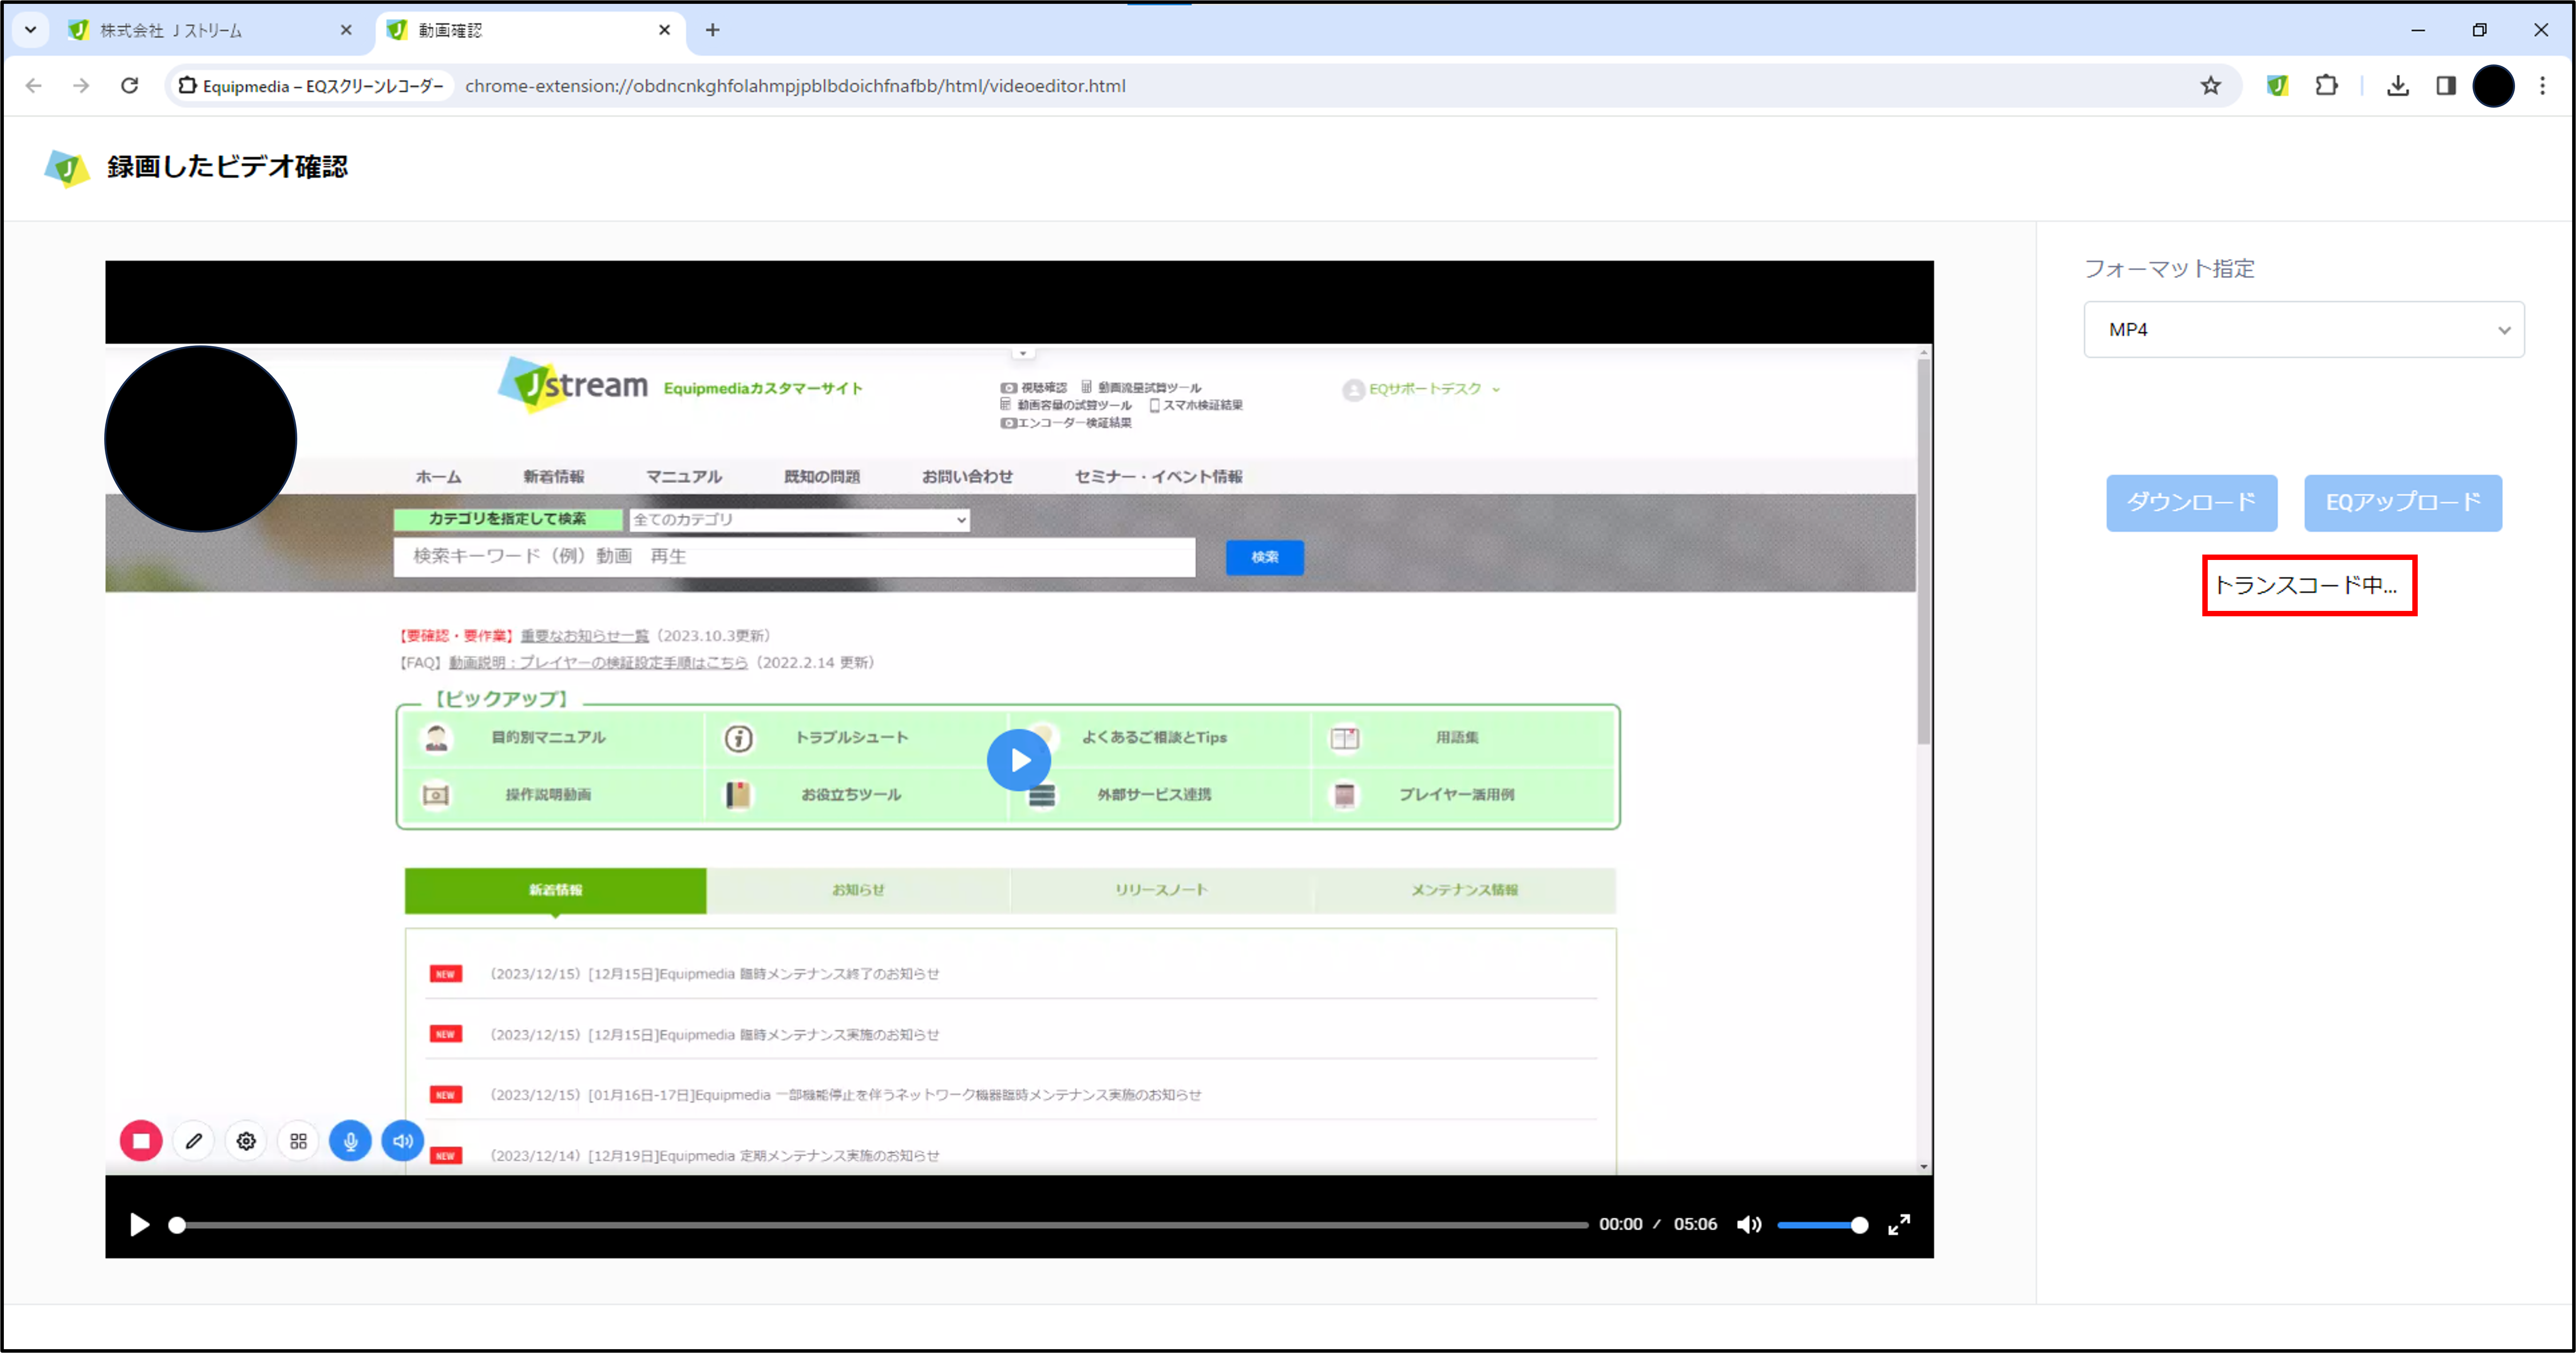Screen dimensions: 2576x1353
Task: Click the フォーマット指定 label
Action: pyautogui.click(x=2169, y=269)
